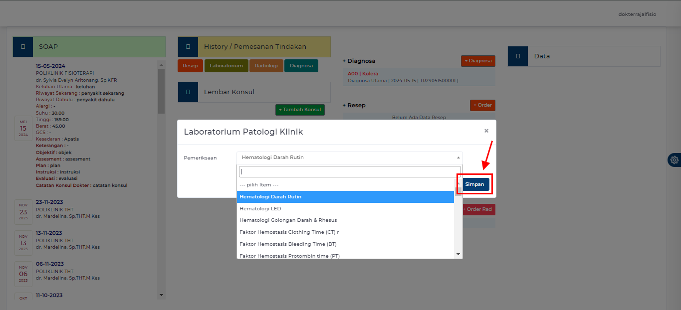Click the + Tambah Konsul button

pyautogui.click(x=300, y=110)
